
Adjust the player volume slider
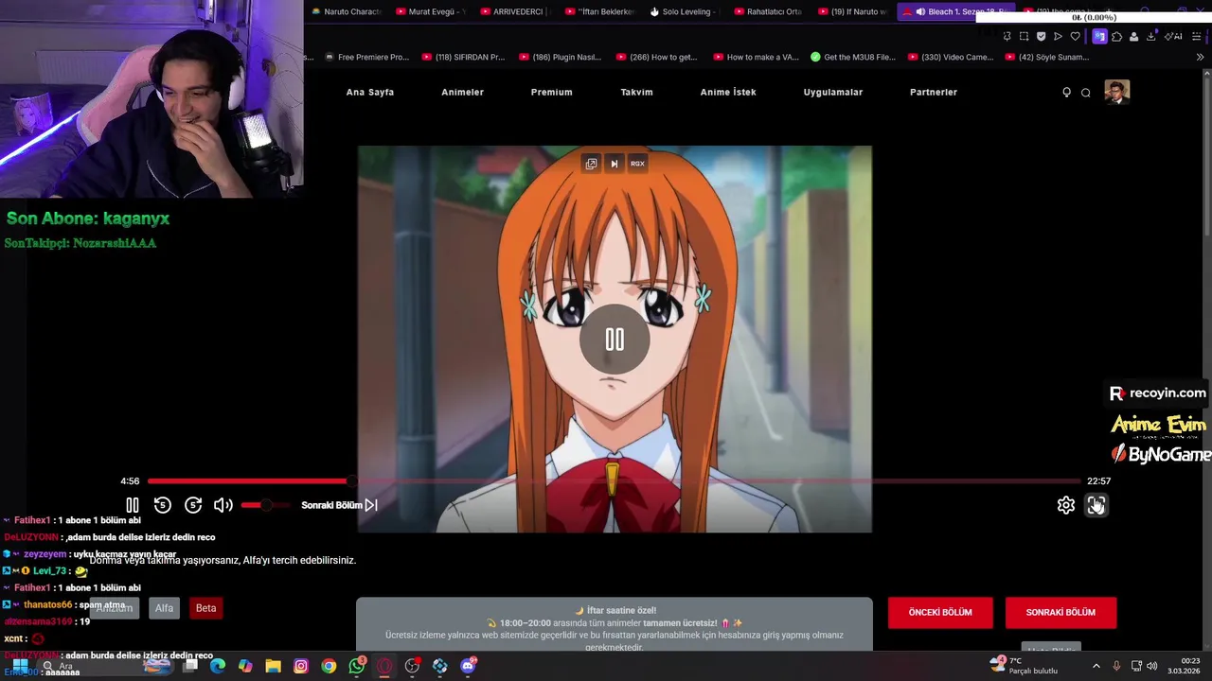[265, 505]
